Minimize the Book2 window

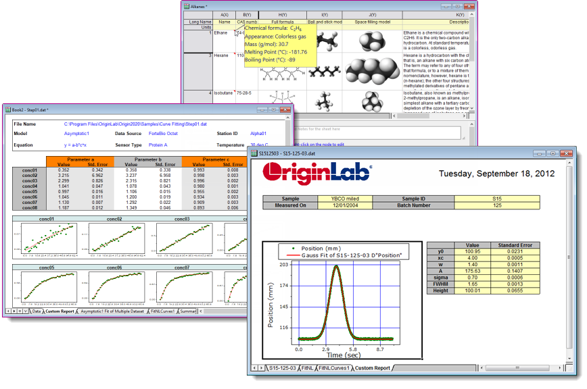[262, 110]
